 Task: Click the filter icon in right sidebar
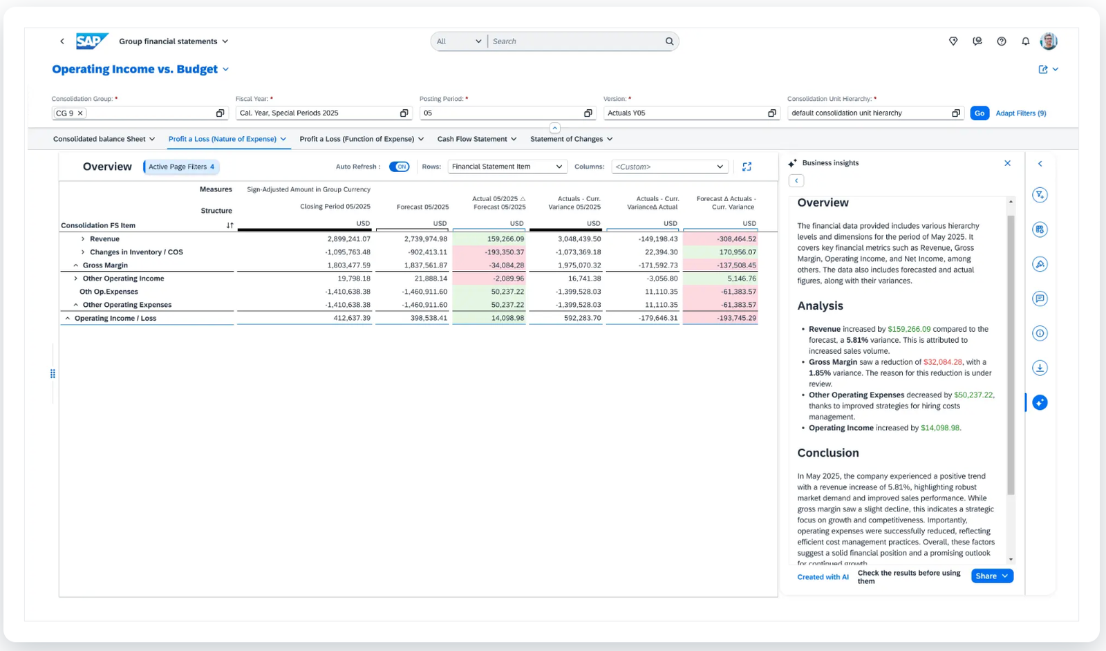tap(1040, 195)
